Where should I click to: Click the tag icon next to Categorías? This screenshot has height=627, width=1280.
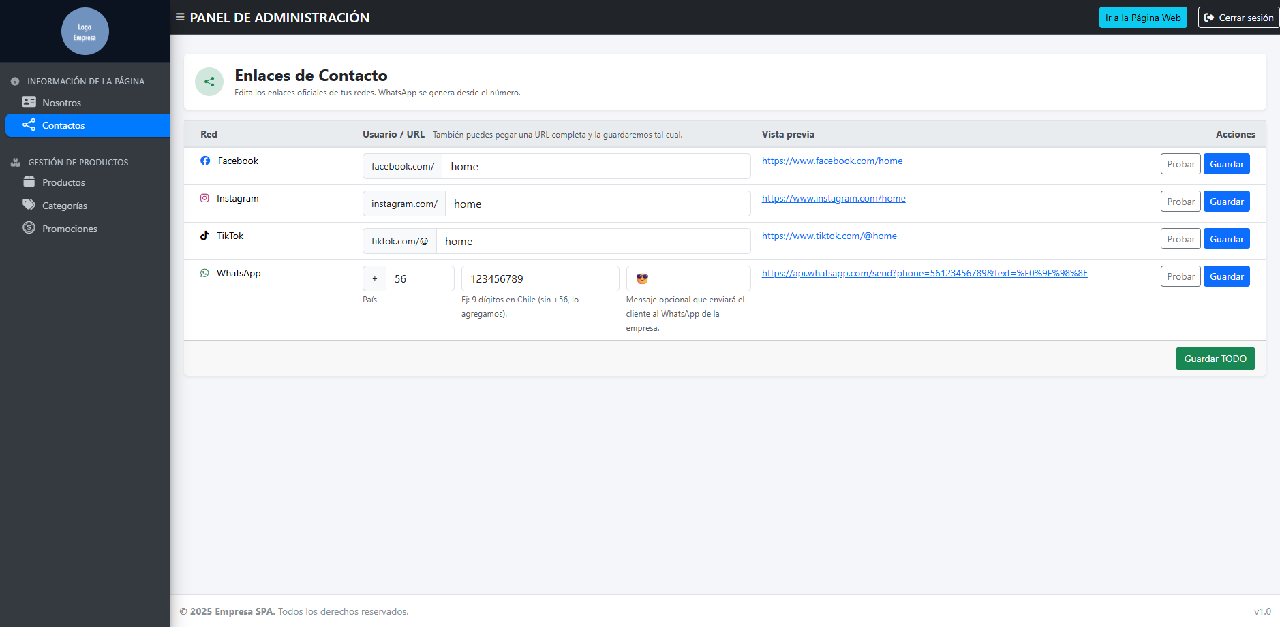pyautogui.click(x=29, y=205)
